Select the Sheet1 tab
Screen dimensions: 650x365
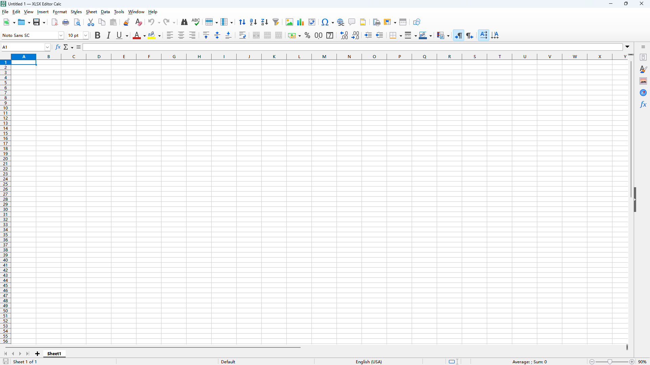54,354
